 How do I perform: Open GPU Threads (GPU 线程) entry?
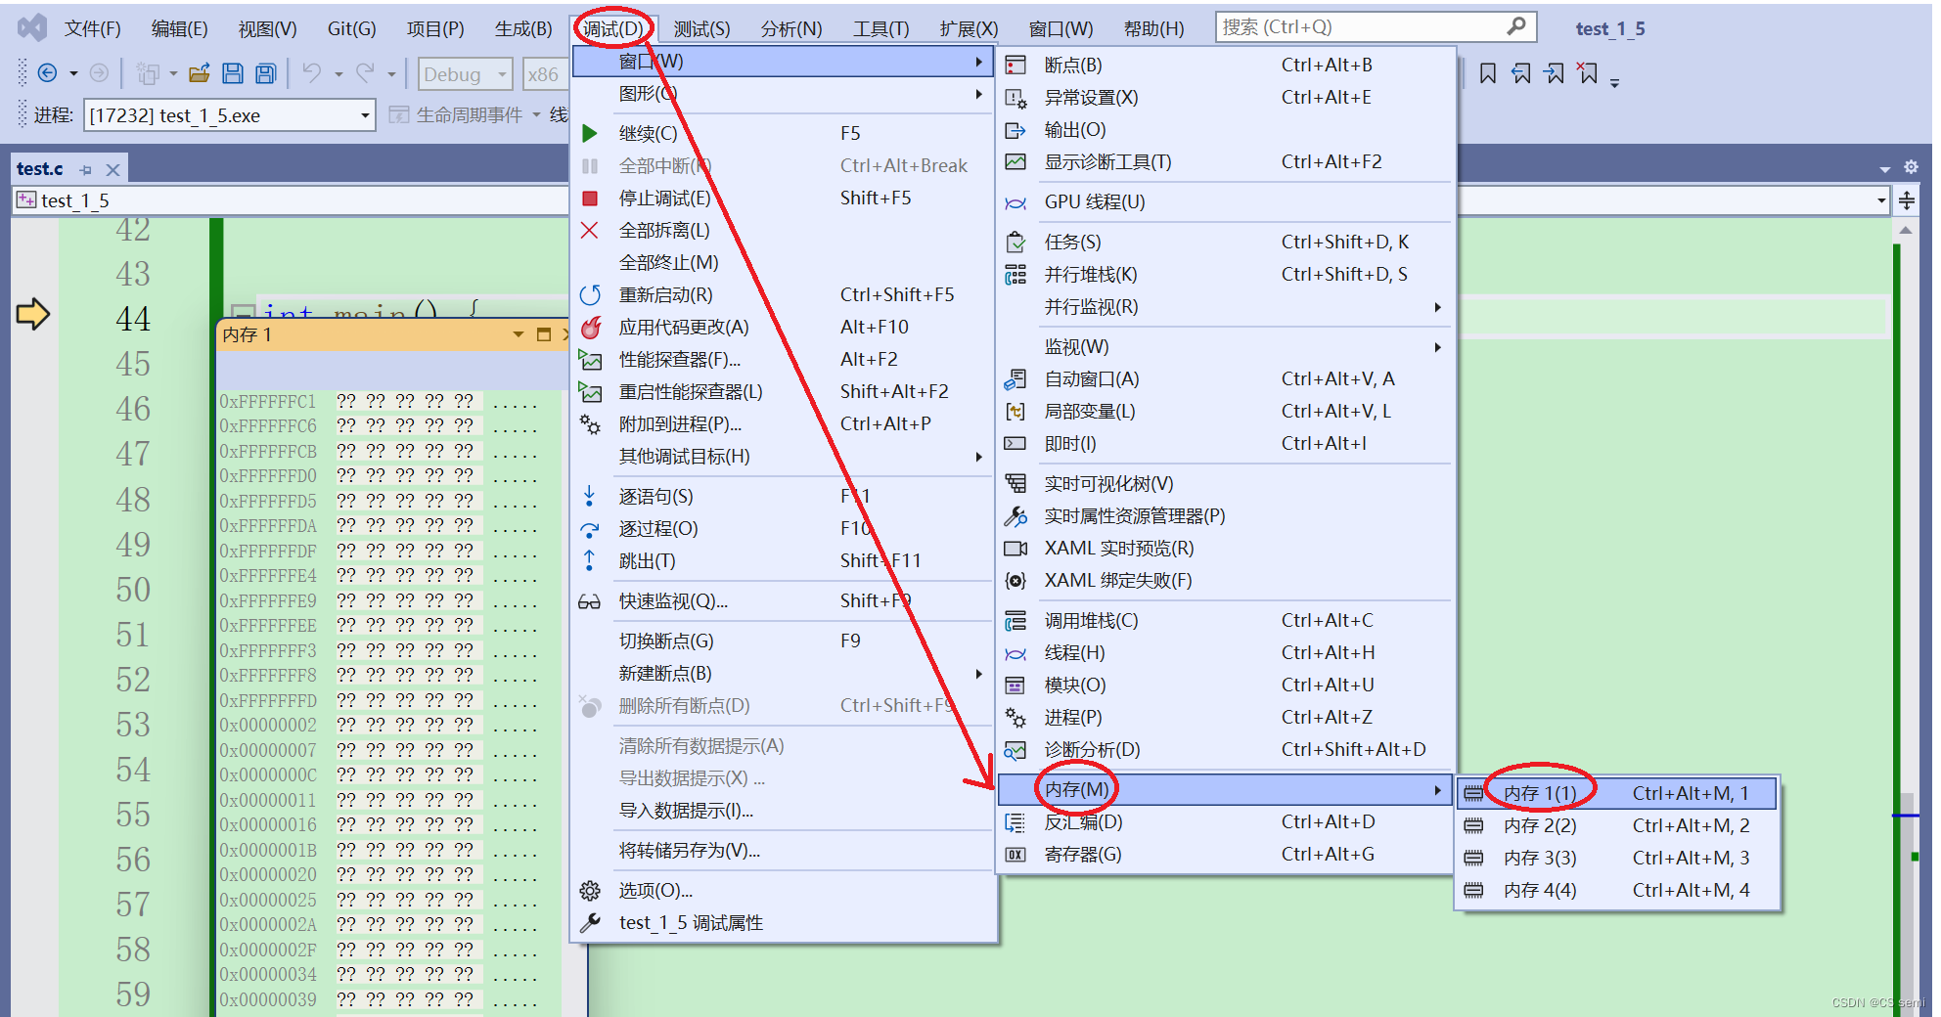click(x=1226, y=202)
